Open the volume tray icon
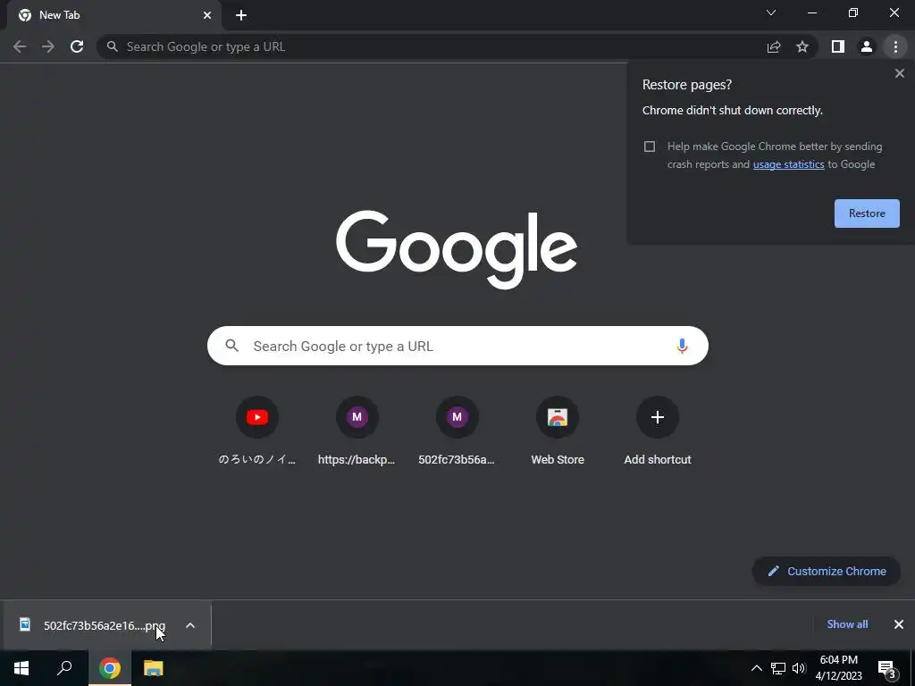 tap(799, 668)
